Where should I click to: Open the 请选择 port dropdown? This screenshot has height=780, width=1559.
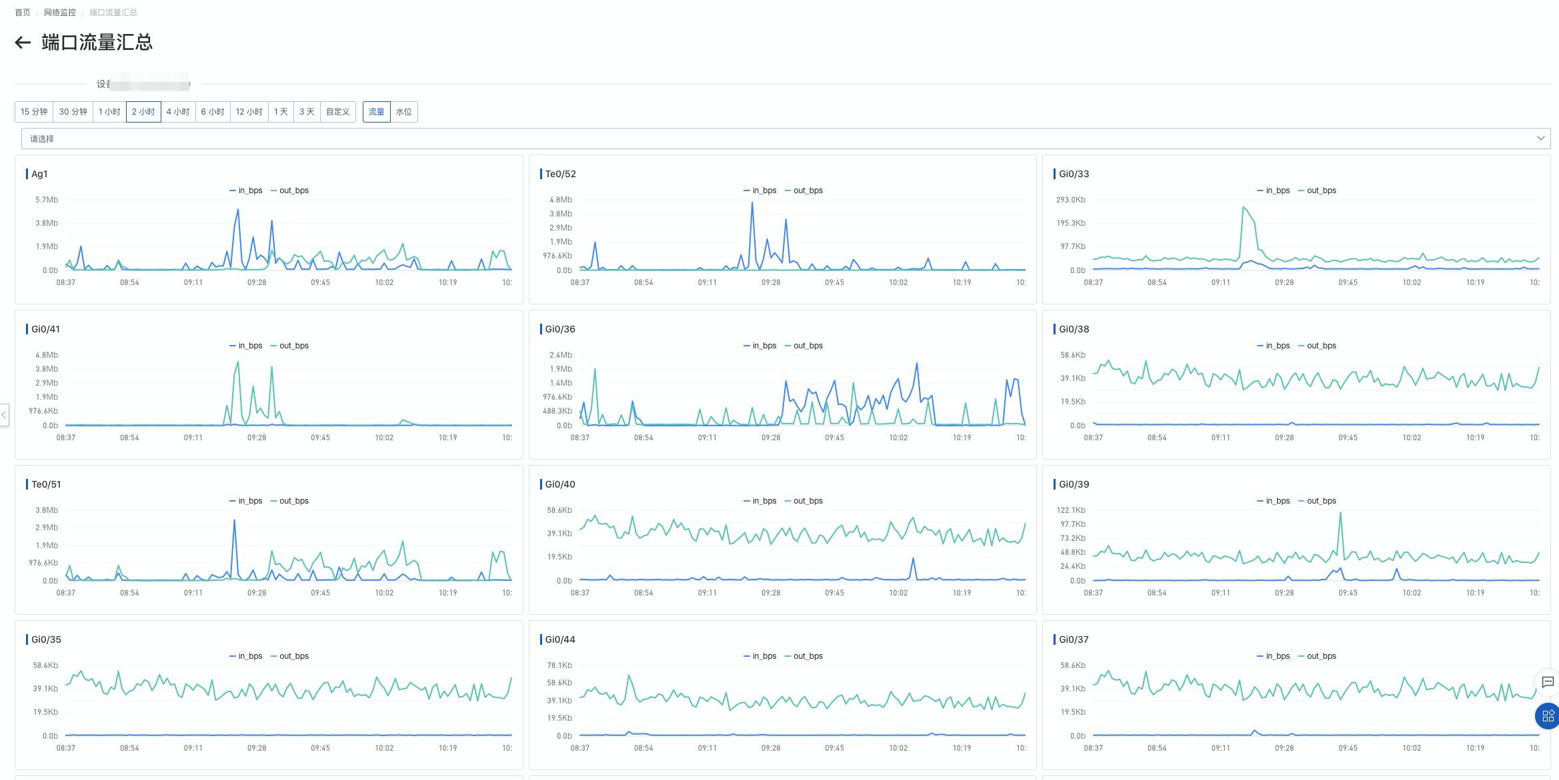tap(786, 139)
